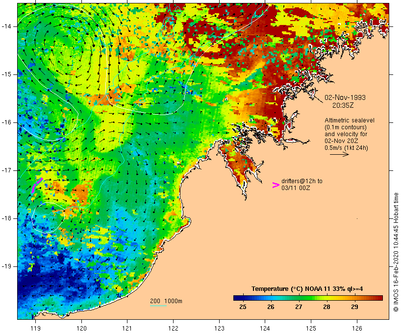Click the 120 longitude axis label
This screenshot has height=333, width=402.
(81, 328)
